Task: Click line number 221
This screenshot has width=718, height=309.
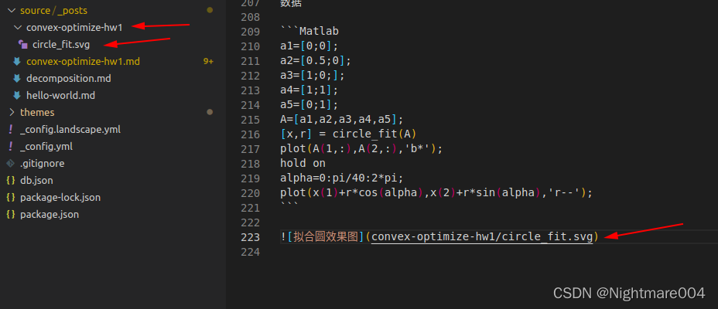Action: click(x=250, y=208)
